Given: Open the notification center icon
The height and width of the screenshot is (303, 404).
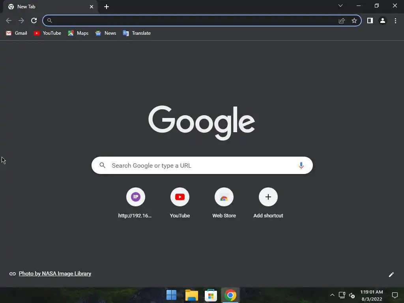Looking at the screenshot, I should click(x=395, y=295).
